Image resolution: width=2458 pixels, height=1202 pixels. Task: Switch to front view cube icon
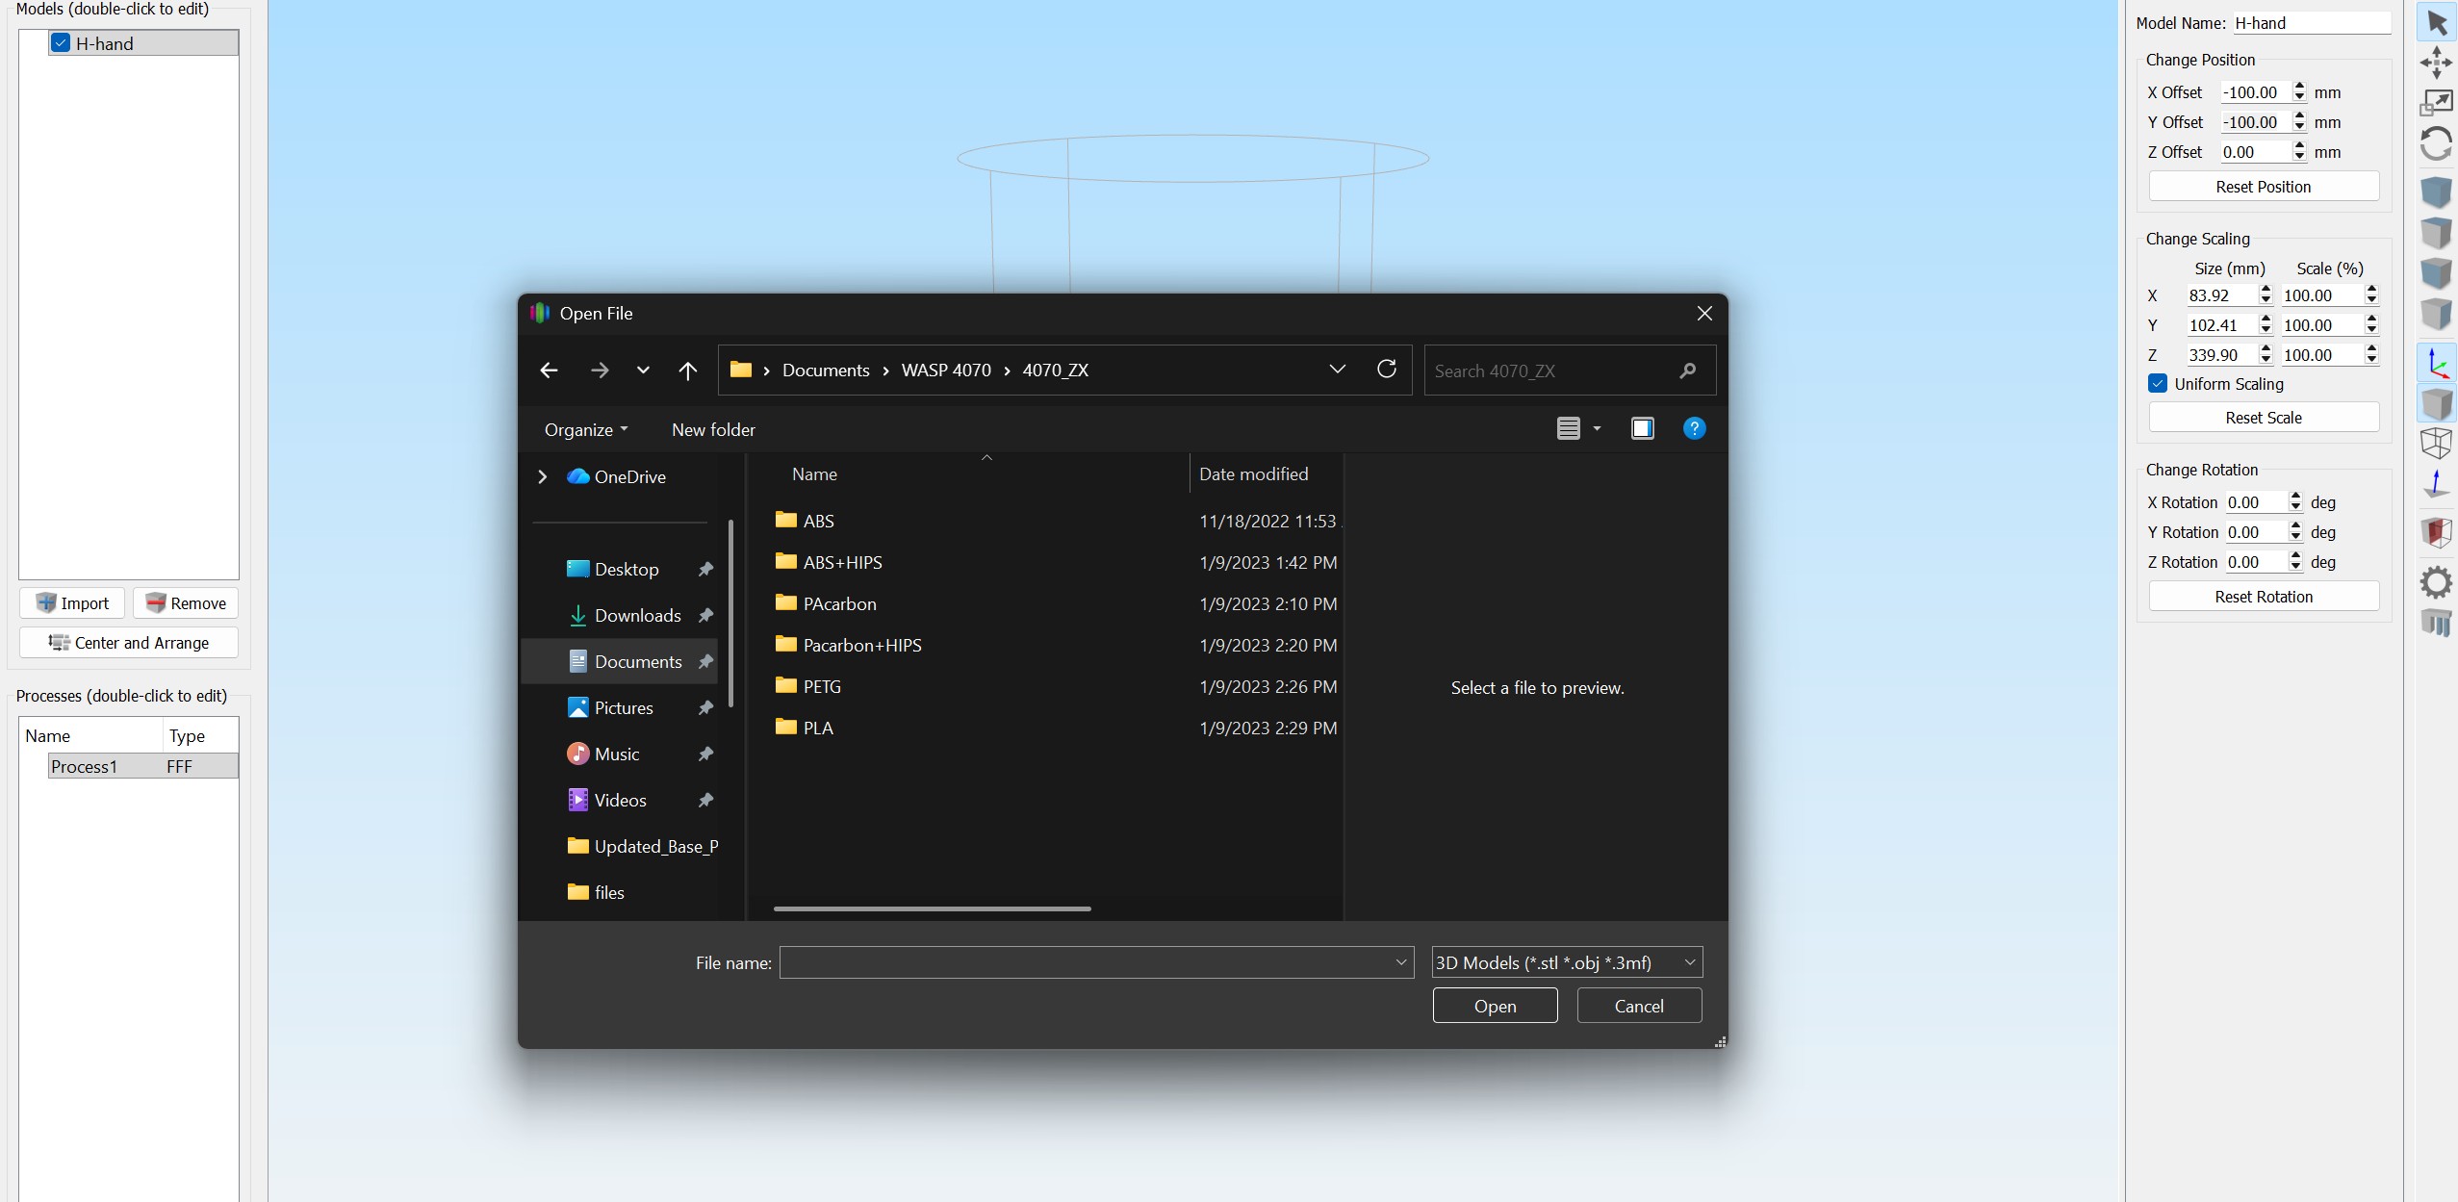[2437, 273]
